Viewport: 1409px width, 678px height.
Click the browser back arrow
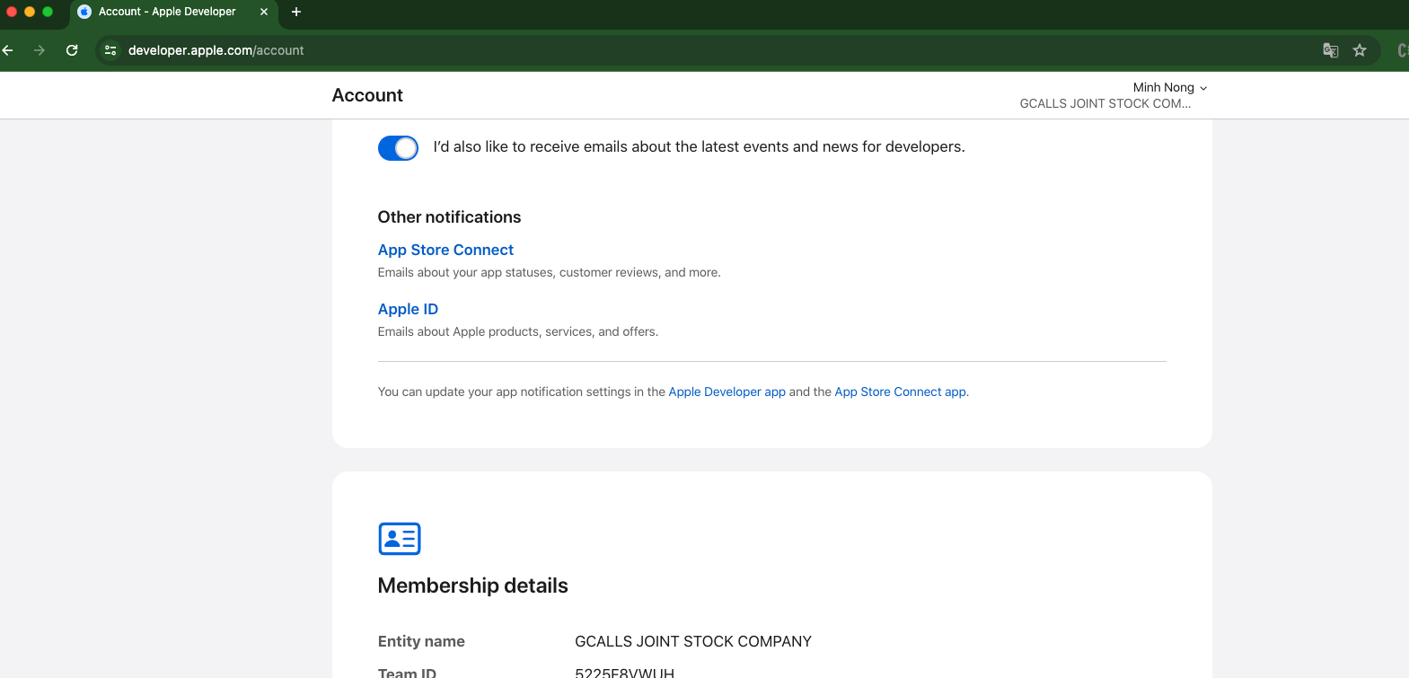(8, 50)
